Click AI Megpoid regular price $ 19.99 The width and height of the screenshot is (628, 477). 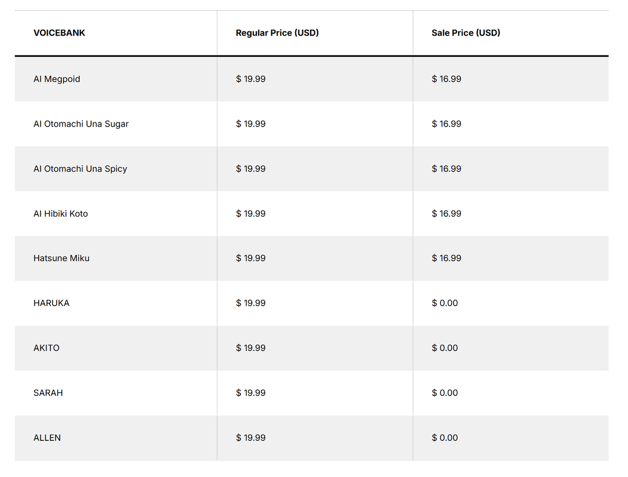click(x=251, y=79)
